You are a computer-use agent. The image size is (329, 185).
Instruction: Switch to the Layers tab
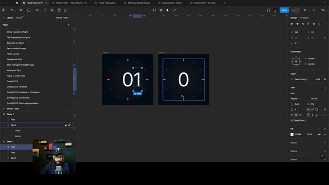(10, 18)
